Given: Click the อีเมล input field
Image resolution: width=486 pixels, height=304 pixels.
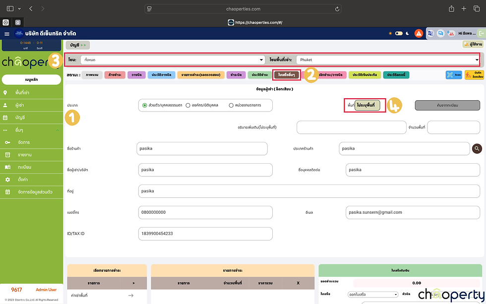Looking at the screenshot, I should coord(413,213).
